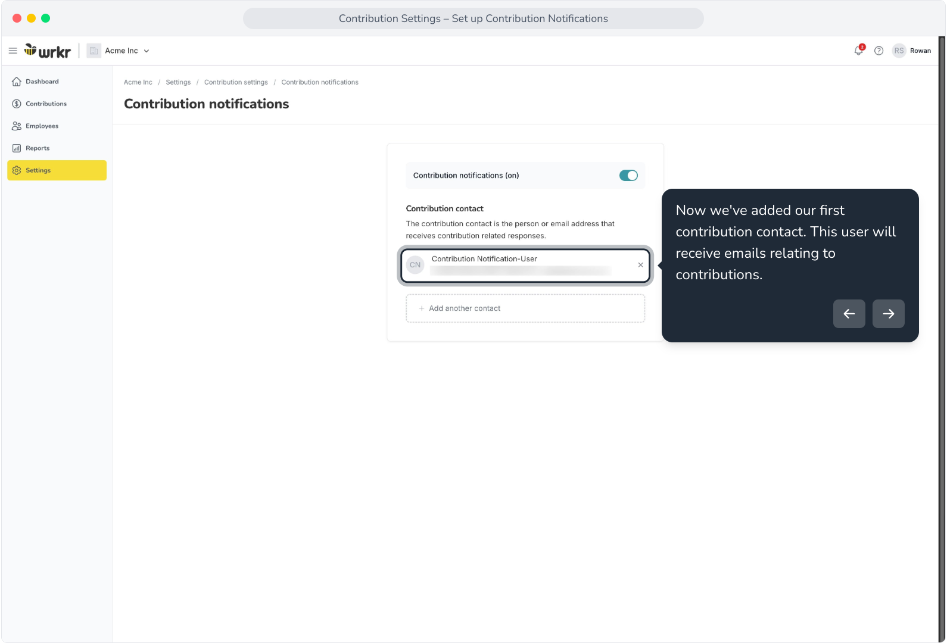This screenshot has height=643, width=947.
Task: Open the notifications bell
Action: (x=858, y=51)
